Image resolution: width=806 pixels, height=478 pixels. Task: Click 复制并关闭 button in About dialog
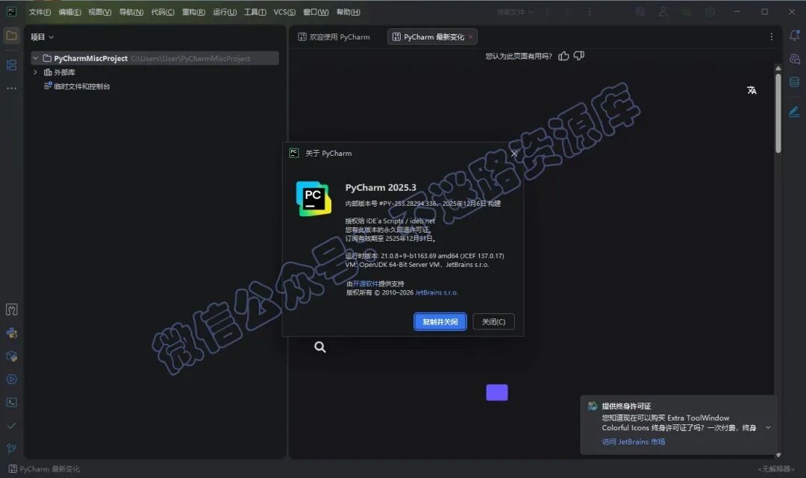[440, 322]
